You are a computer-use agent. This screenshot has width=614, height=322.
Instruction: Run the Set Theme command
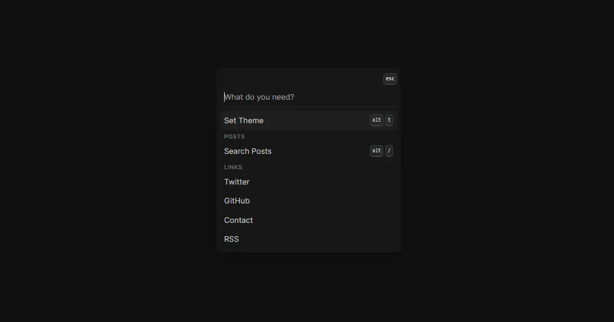(x=244, y=121)
